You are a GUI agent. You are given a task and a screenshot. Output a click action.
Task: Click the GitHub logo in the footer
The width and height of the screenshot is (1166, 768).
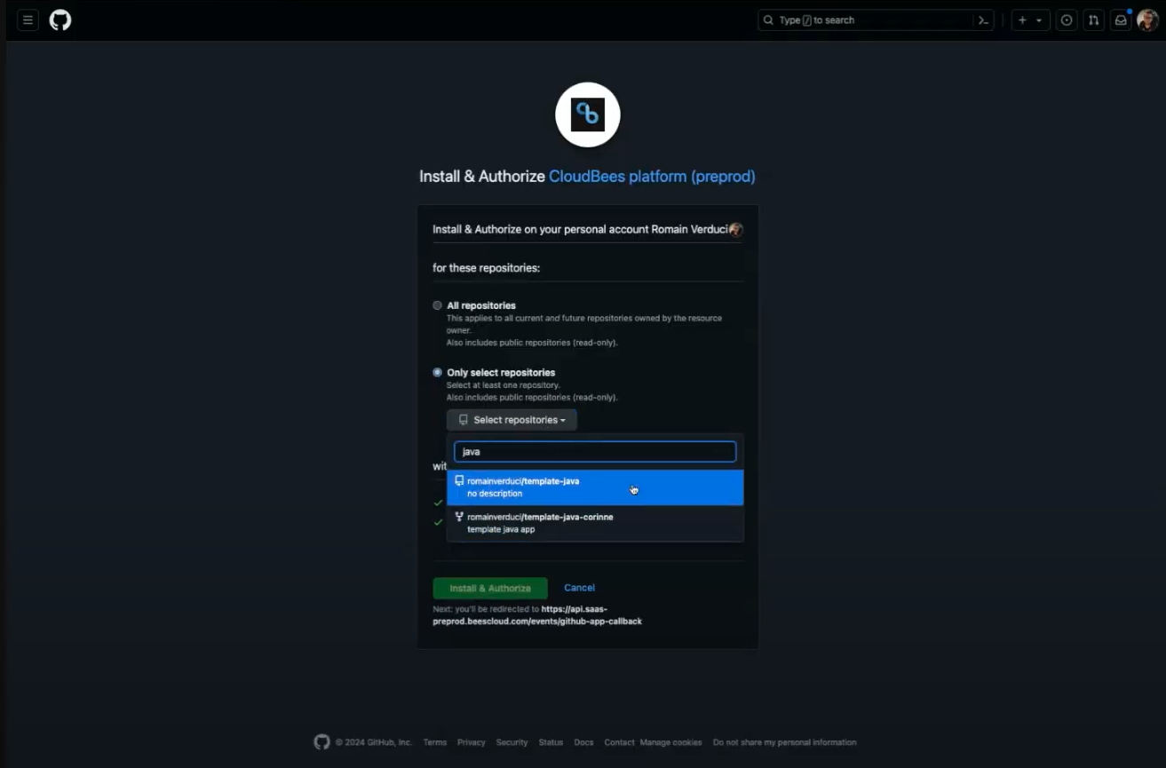(x=321, y=741)
